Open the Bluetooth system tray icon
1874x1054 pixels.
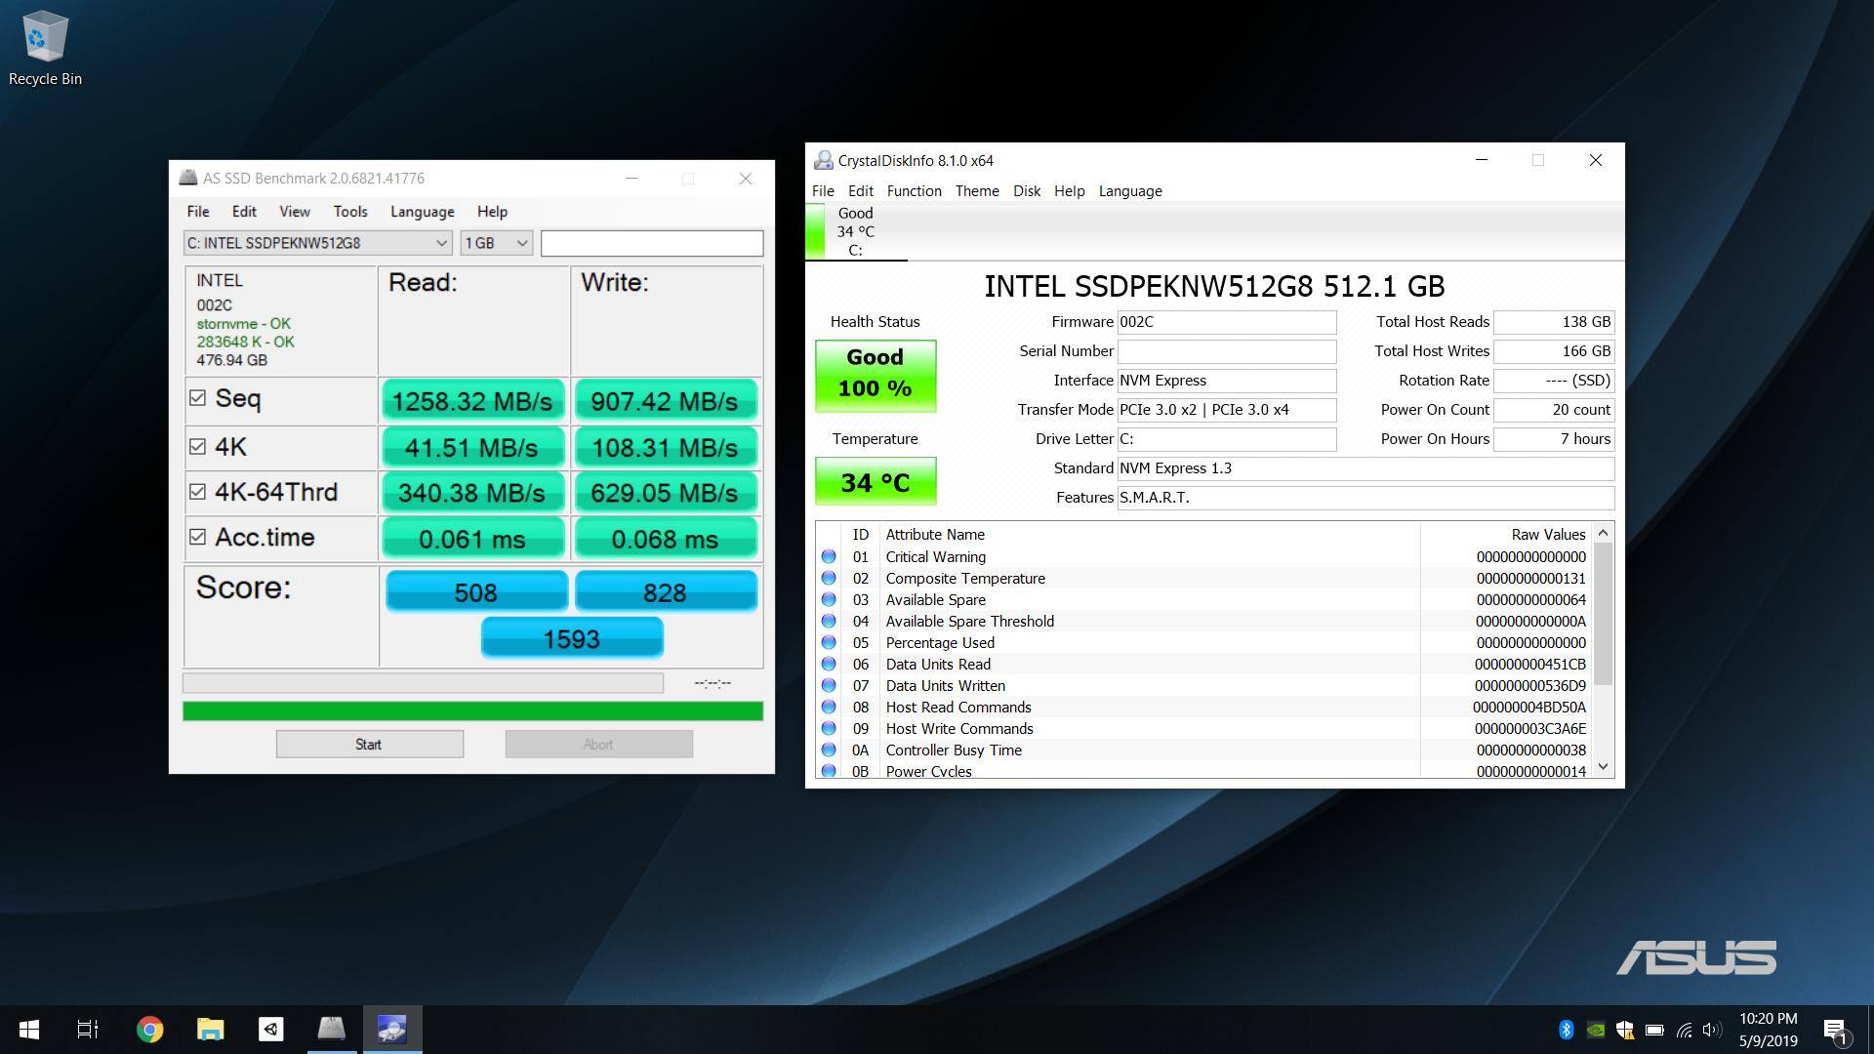(1566, 1030)
